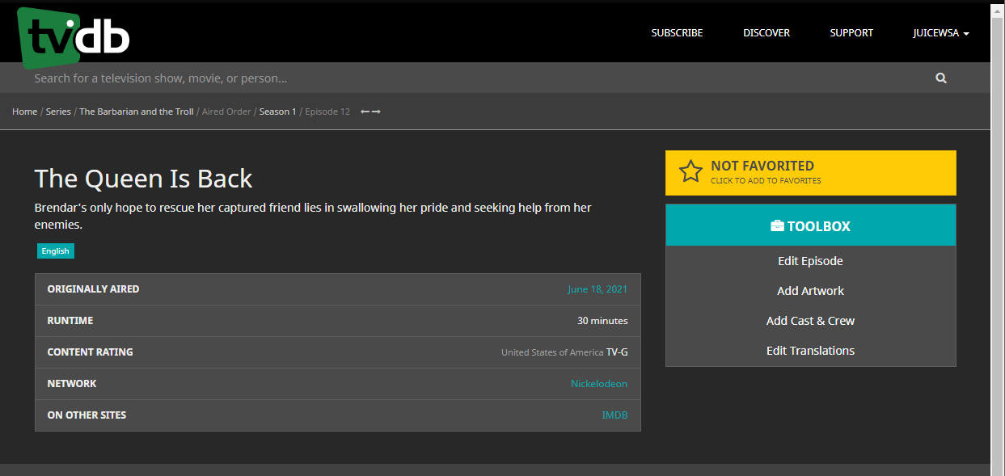This screenshot has width=1005, height=476.
Task: Click the NETWORK row label
Action: tap(72, 384)
